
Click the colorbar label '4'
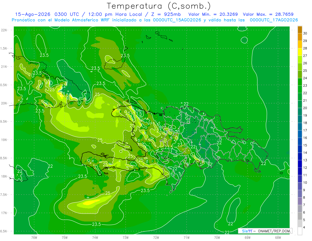[x=304, y=227]
